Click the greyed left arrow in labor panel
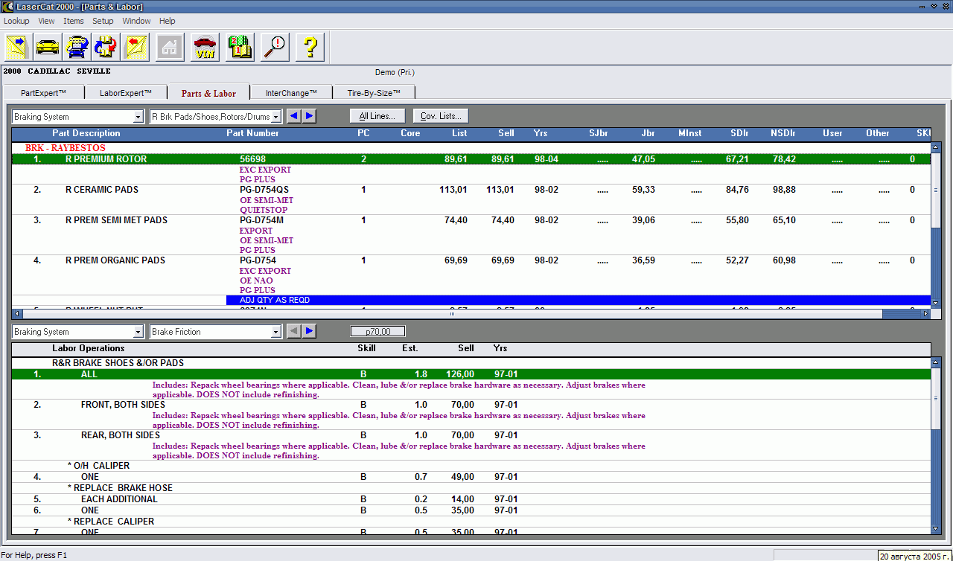Viewport: 953px width, 561px height. (x=294, y=331)
